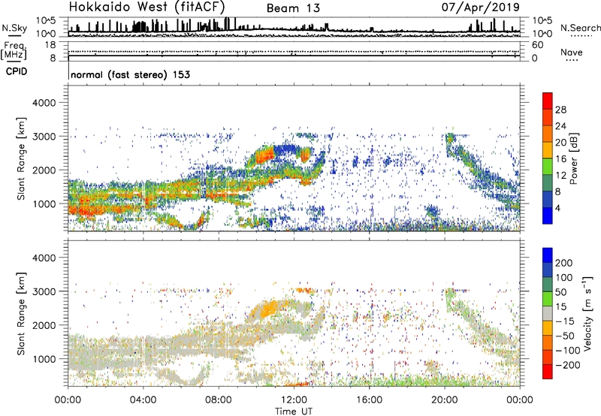Viewport: 601px width, 416px height.
Task: Click the 'N.Sky' legend label
Action: coord(14,28)
